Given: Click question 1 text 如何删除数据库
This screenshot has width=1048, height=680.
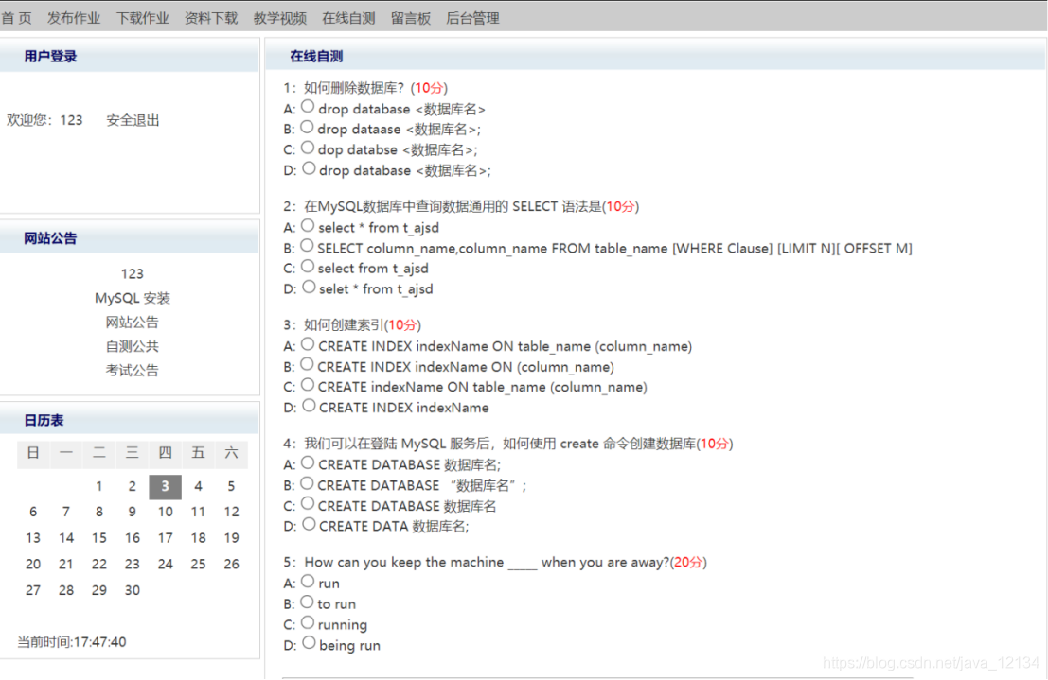Looking at the screenshot, I should tap(354, 88).
